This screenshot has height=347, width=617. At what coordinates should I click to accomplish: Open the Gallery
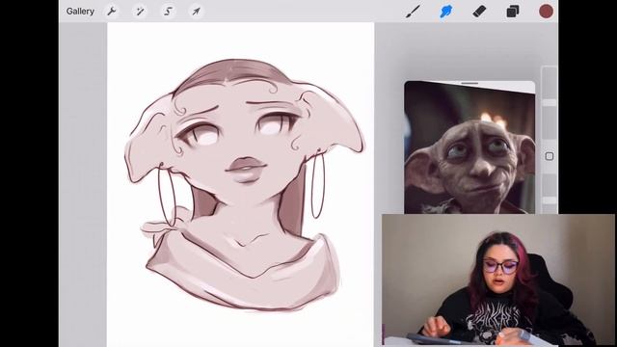80,12
